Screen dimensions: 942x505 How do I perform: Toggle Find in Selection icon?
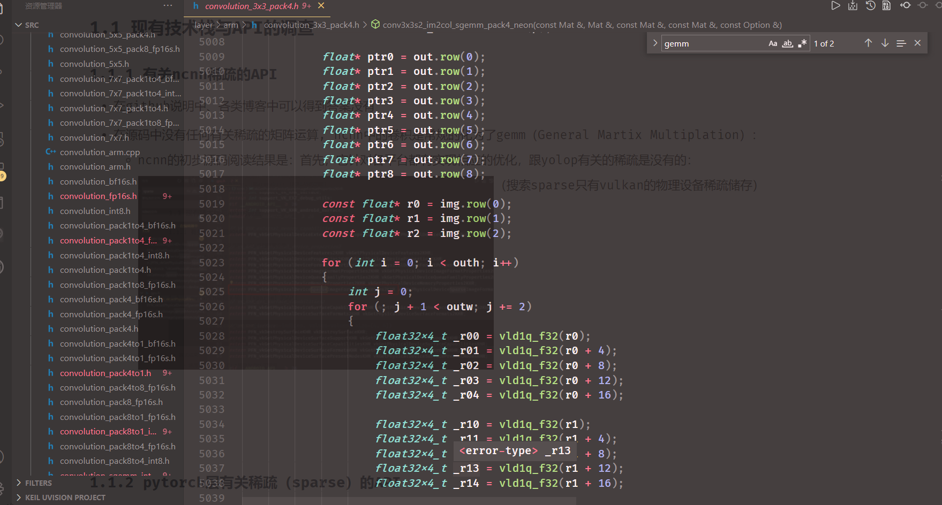click(901, 43)
